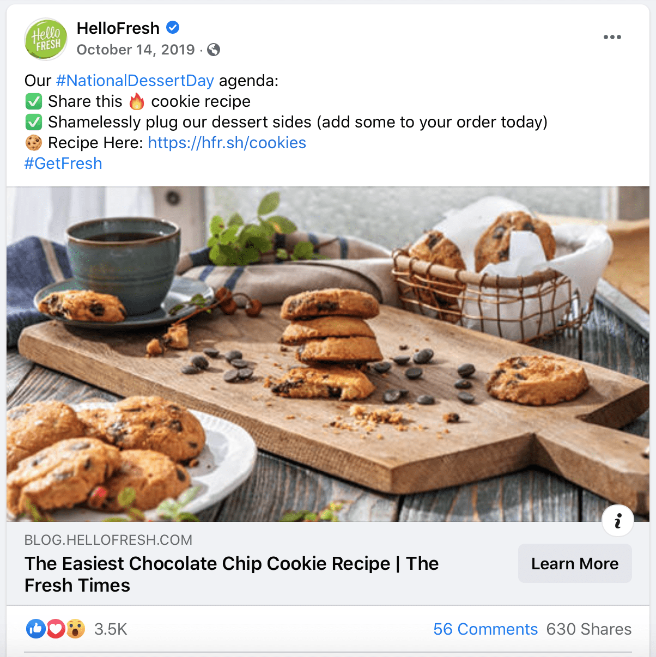Click the second green checkmark emoji
This screenshot has height=657, width=656.
(x=34, y=122)
